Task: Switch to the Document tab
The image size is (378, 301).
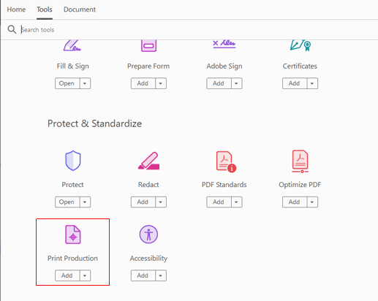Action: [80, 9]
